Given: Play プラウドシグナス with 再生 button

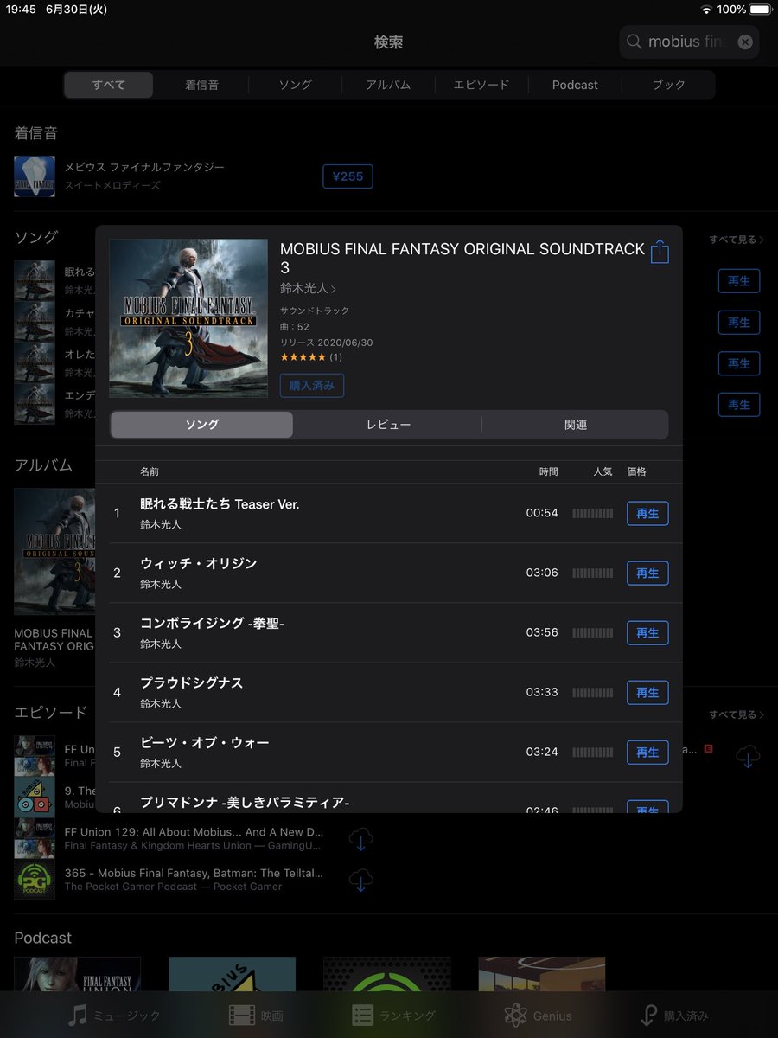Looking at the screenshot, I should pyautogui.click(x=647, y=693).
